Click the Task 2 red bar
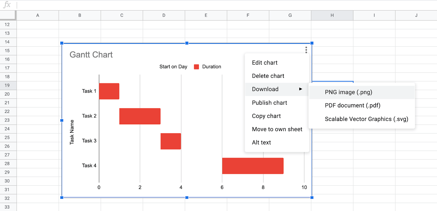 coord(140,116)
